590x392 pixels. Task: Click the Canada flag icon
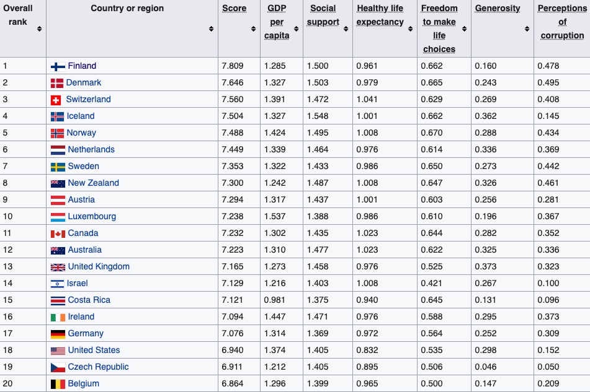point(58,233)
